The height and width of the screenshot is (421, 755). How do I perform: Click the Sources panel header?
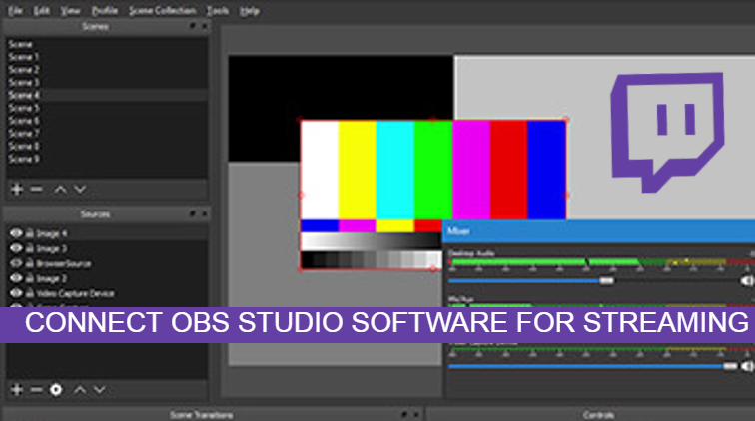107,213
